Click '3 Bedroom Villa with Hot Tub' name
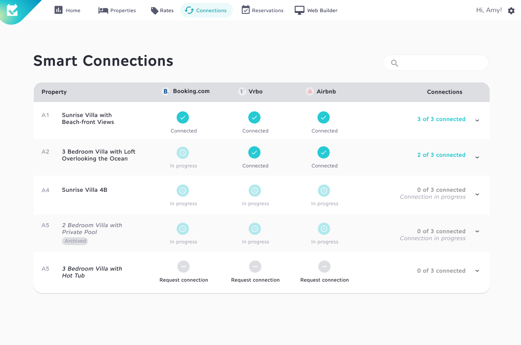The image size is (521, 345). pos(92,272)
